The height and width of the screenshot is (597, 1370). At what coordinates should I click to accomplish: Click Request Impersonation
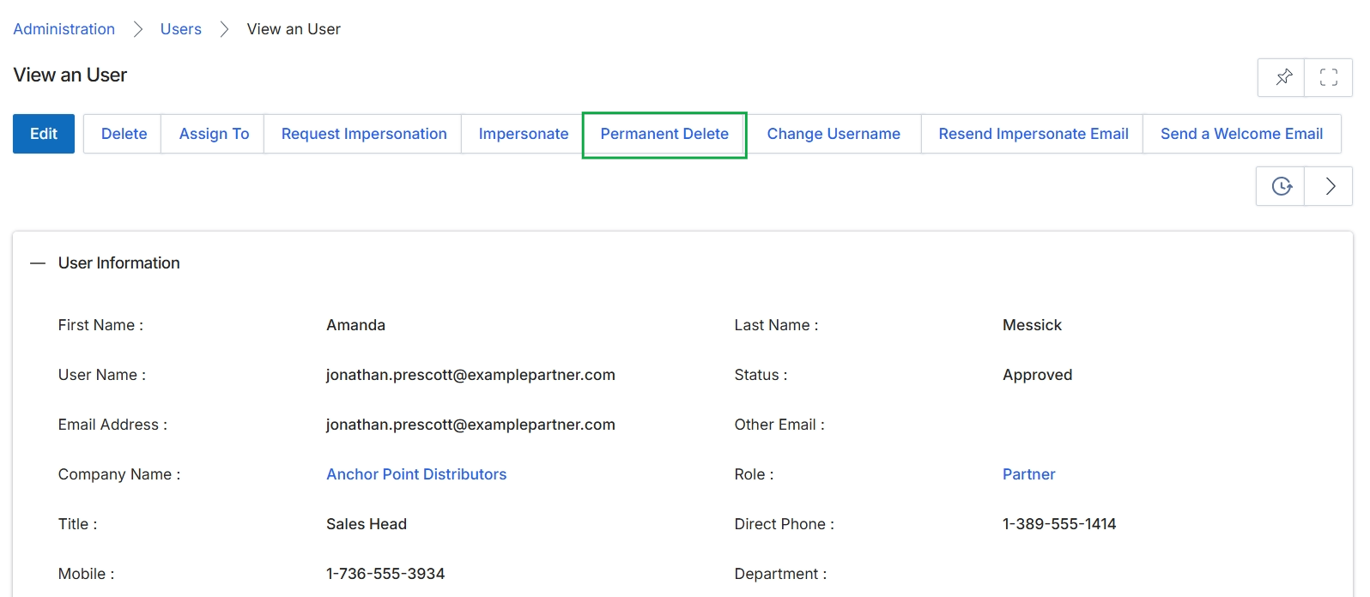tap(364, 134)
